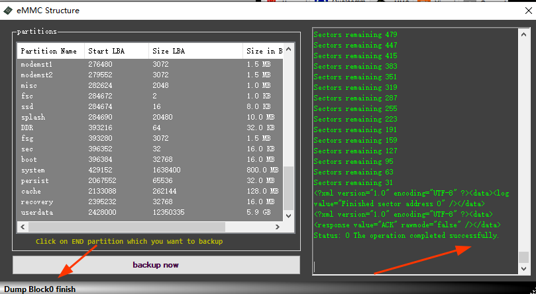Select the sec partition

tap(150, 149)
